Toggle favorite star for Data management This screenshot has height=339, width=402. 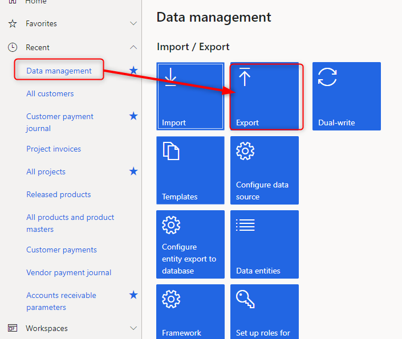click(x=133, y=70)
